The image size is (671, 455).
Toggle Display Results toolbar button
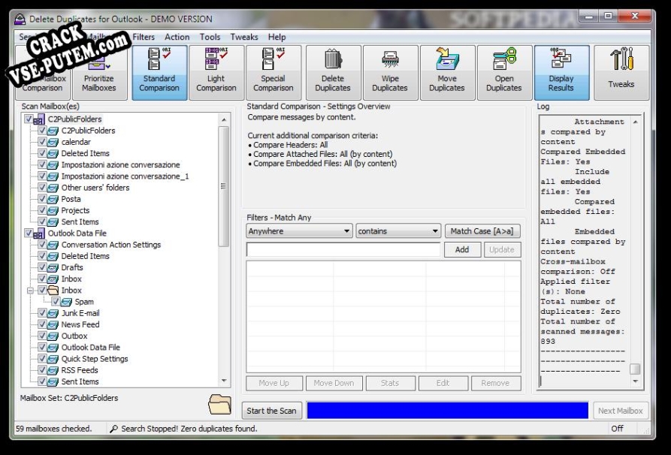tap(561, 73)
